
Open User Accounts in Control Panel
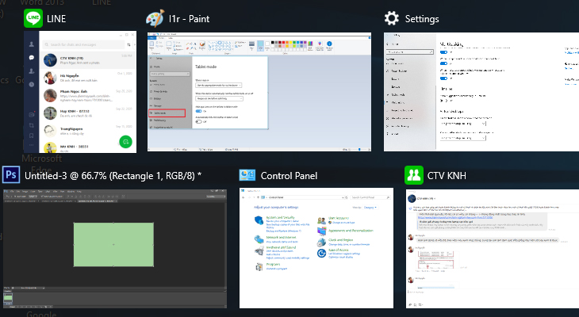coord(339,218)
